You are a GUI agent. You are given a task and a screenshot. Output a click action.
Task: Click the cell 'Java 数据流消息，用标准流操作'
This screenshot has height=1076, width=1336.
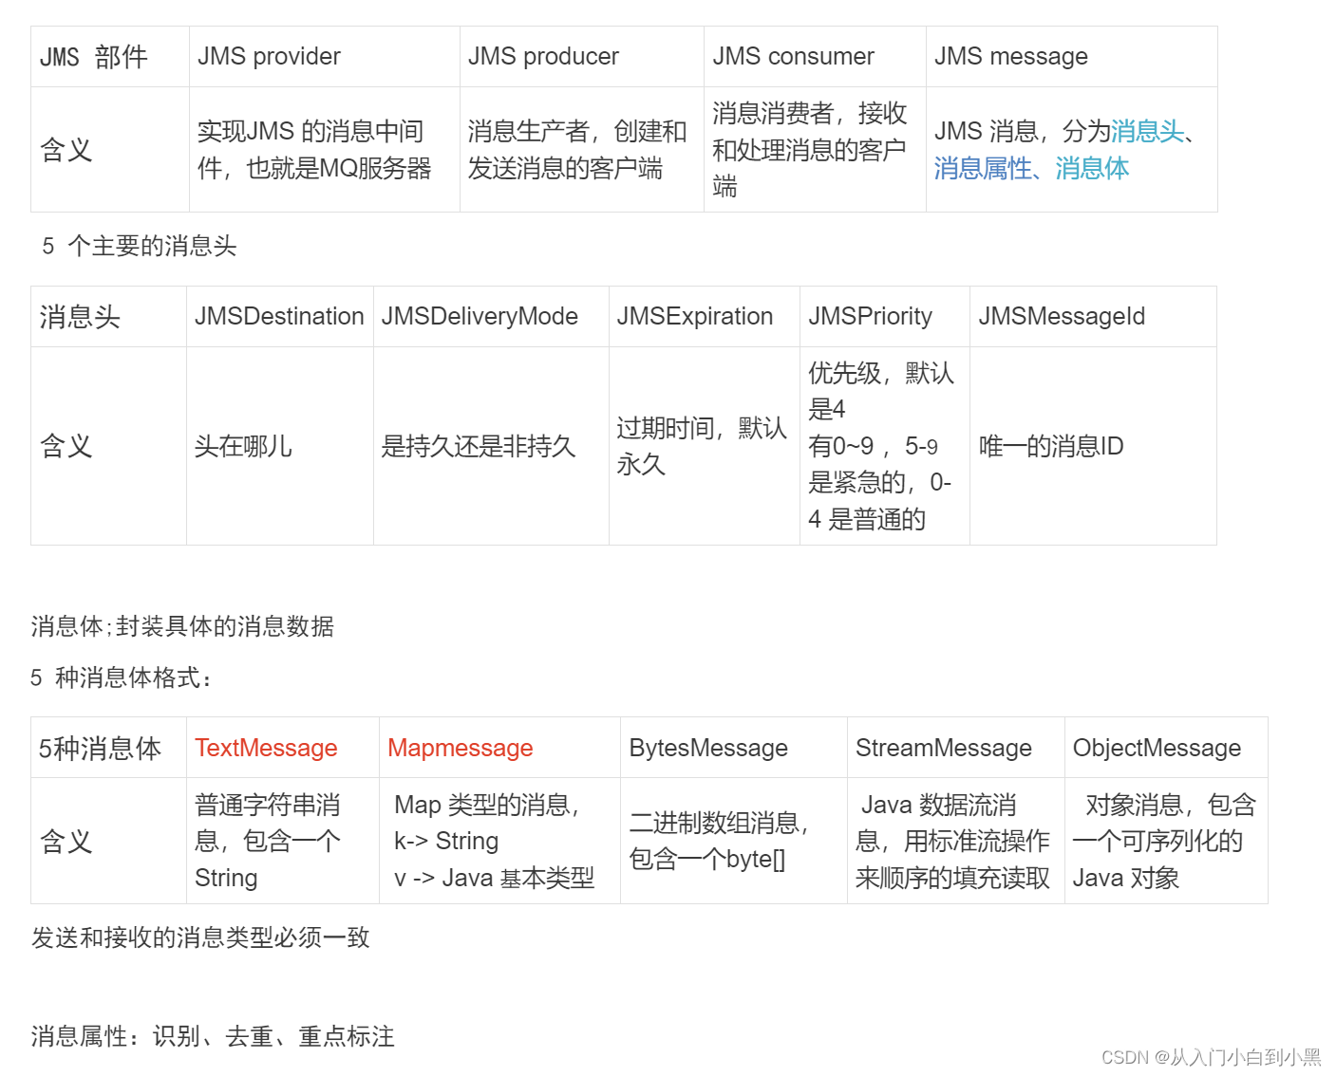pos(956,841)
